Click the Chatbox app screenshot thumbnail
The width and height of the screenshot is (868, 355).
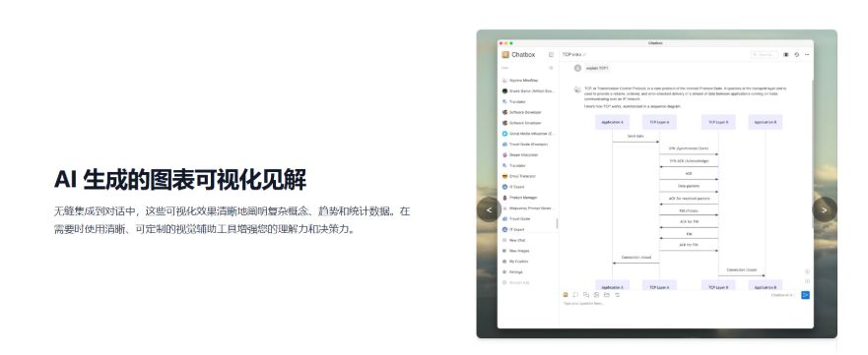point(656,184)
